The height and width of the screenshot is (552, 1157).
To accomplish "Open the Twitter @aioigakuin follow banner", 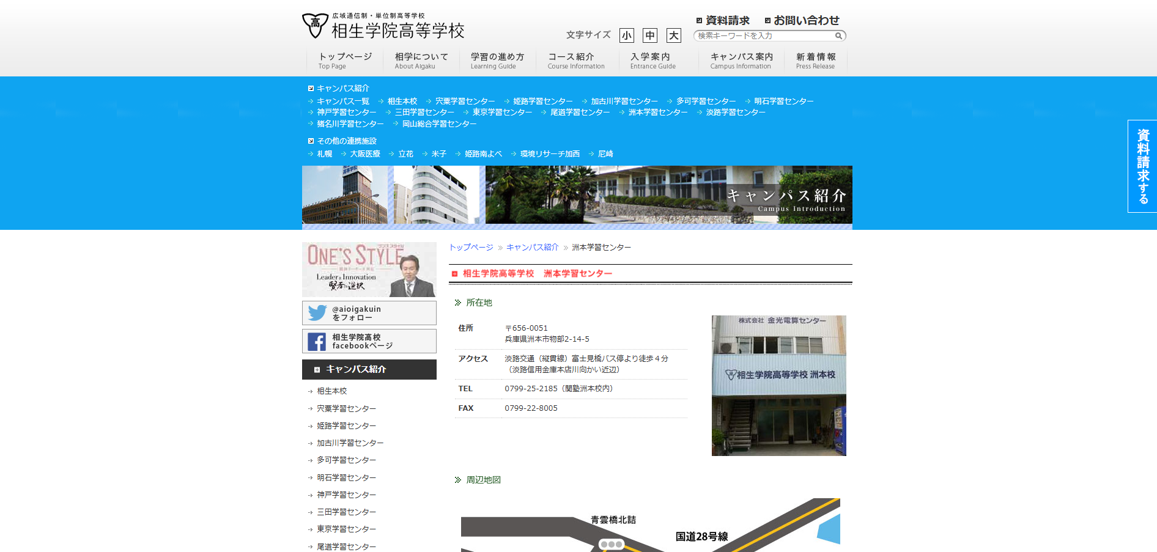I will click(369, 313).
